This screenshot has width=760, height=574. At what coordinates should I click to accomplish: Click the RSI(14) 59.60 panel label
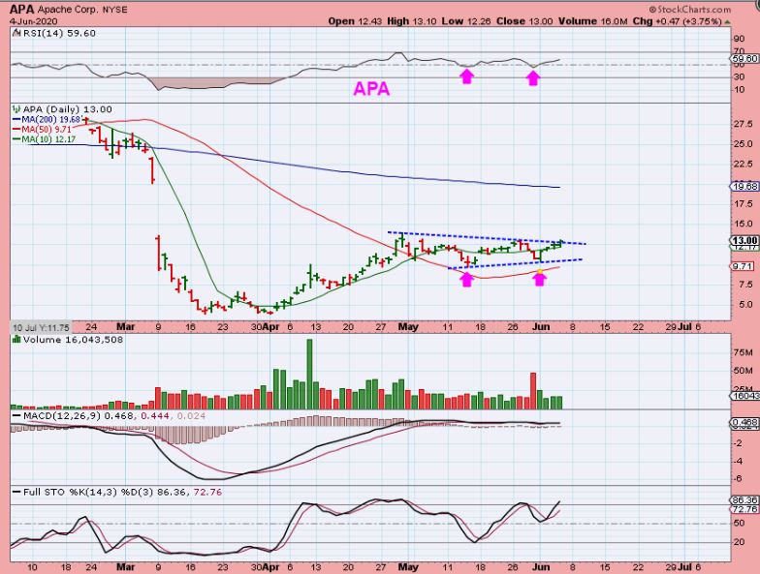click(x=59, y=33)
